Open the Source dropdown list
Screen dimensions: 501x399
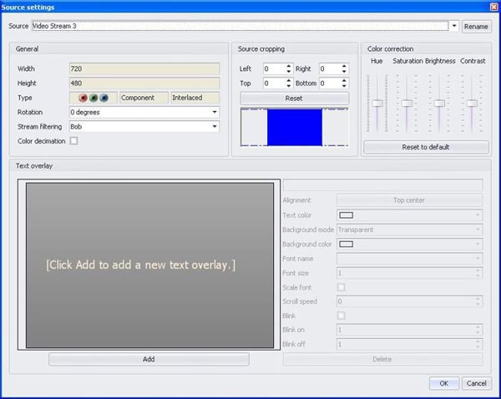454,26
